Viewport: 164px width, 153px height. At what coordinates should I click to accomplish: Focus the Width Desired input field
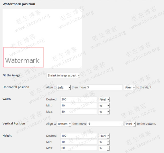79,100
